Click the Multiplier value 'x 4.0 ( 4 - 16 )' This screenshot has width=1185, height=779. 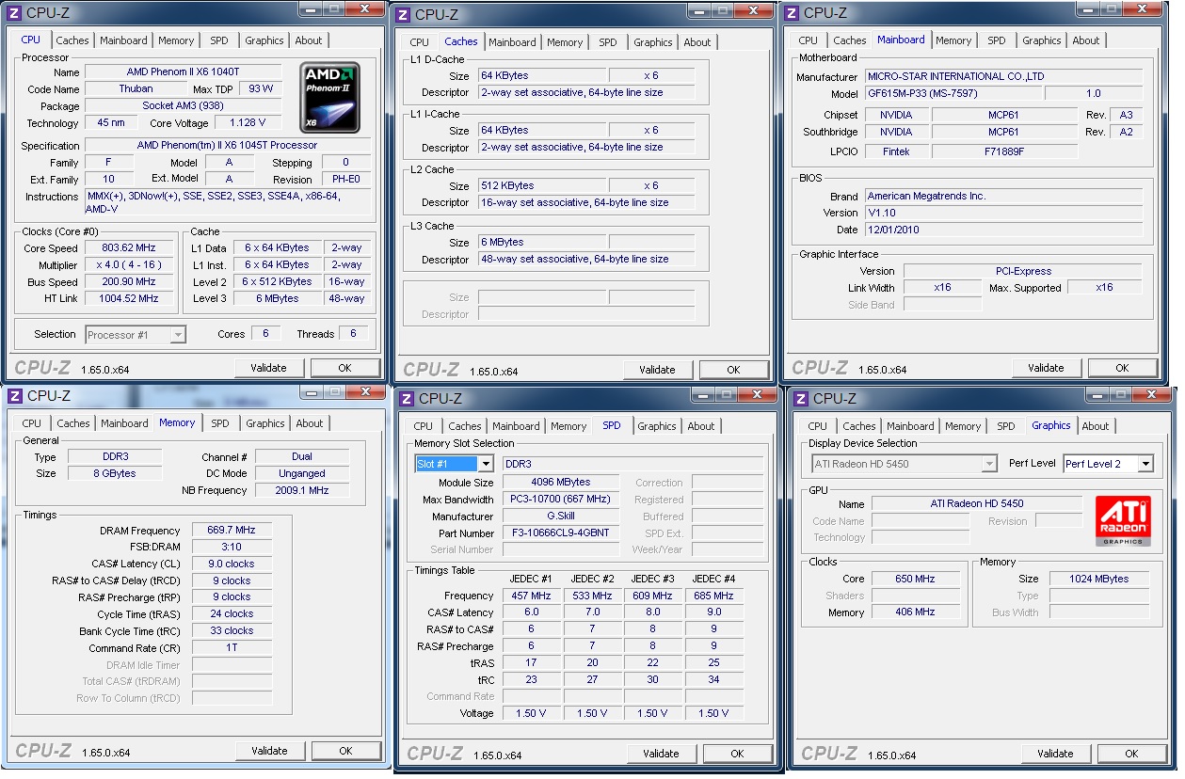tap(128, 265)
